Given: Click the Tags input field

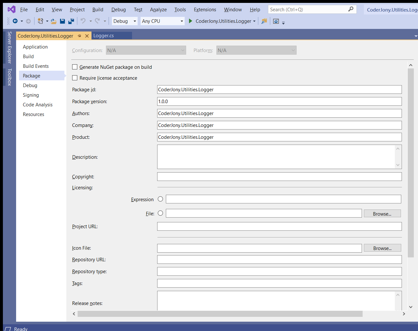Looking at the screenshot, I should point(280,283).
